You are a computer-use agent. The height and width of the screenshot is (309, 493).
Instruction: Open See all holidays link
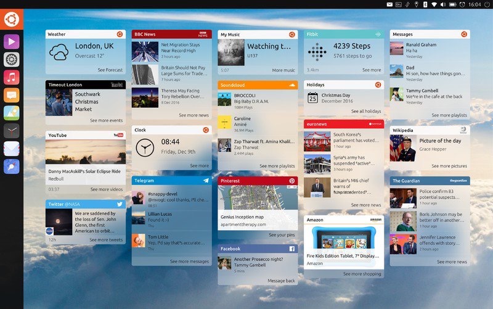pos(366,111)
